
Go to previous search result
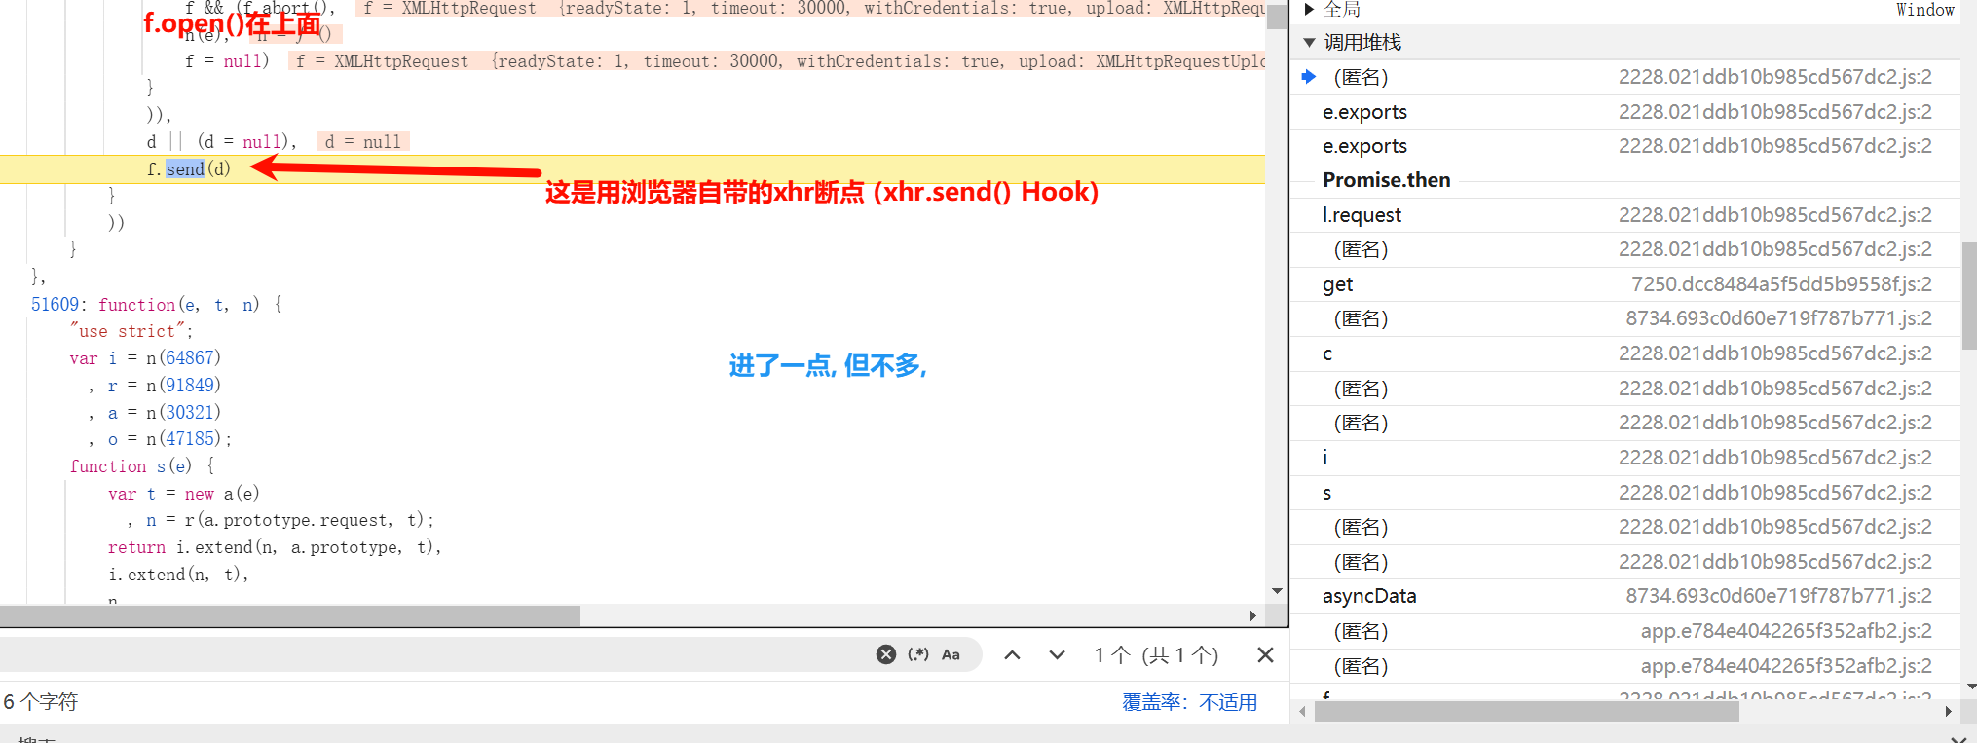click(x=1012, y=654)
